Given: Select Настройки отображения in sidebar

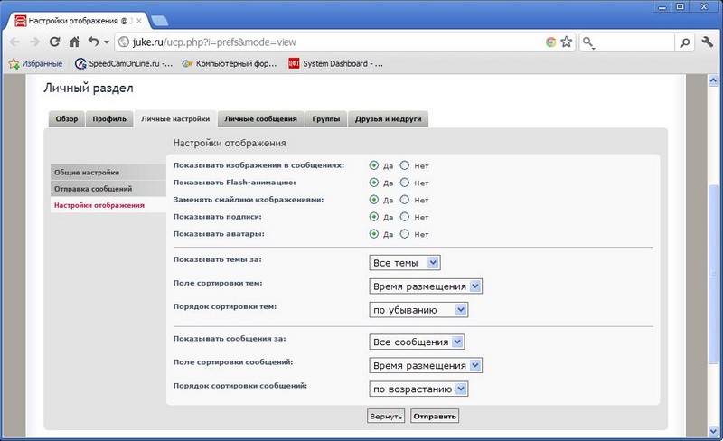Looking at the screenshot, I should tap(108, 205).
